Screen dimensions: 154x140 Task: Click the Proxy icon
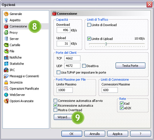tap(6, 33)
